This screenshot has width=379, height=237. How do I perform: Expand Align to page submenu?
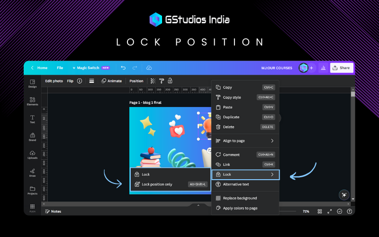[245, 141]
